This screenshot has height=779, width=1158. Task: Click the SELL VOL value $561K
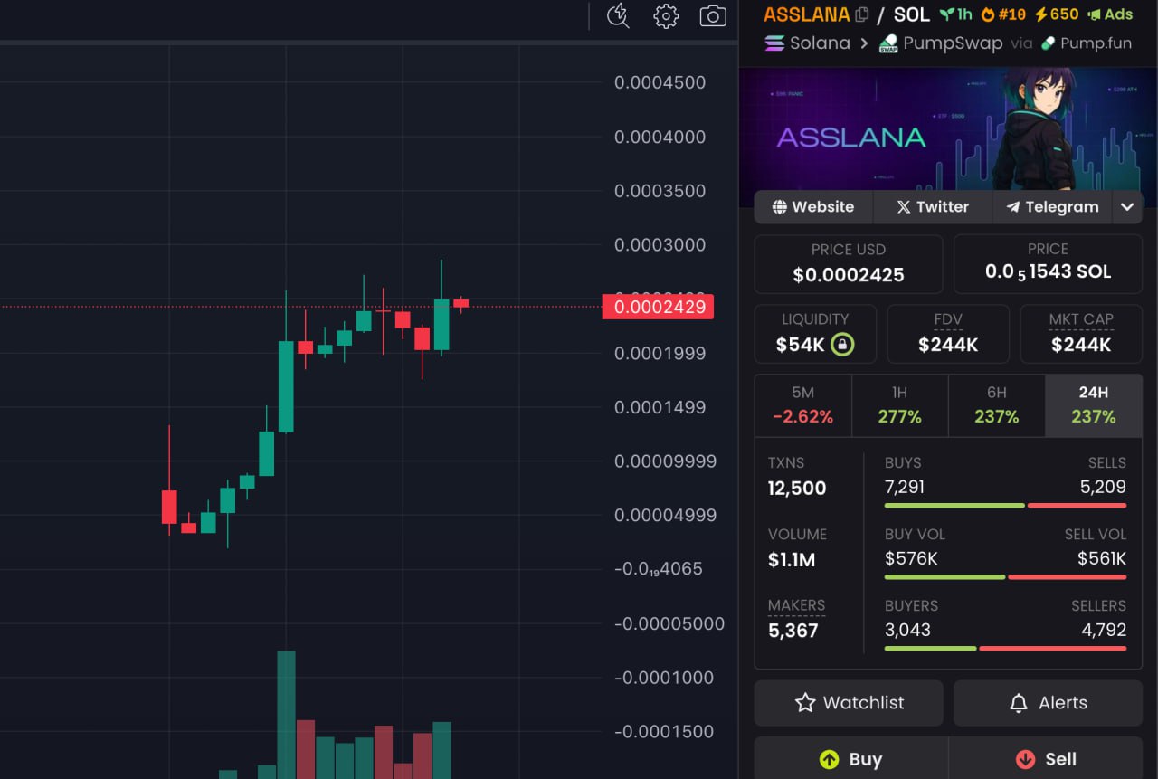tap(1102, 558)
